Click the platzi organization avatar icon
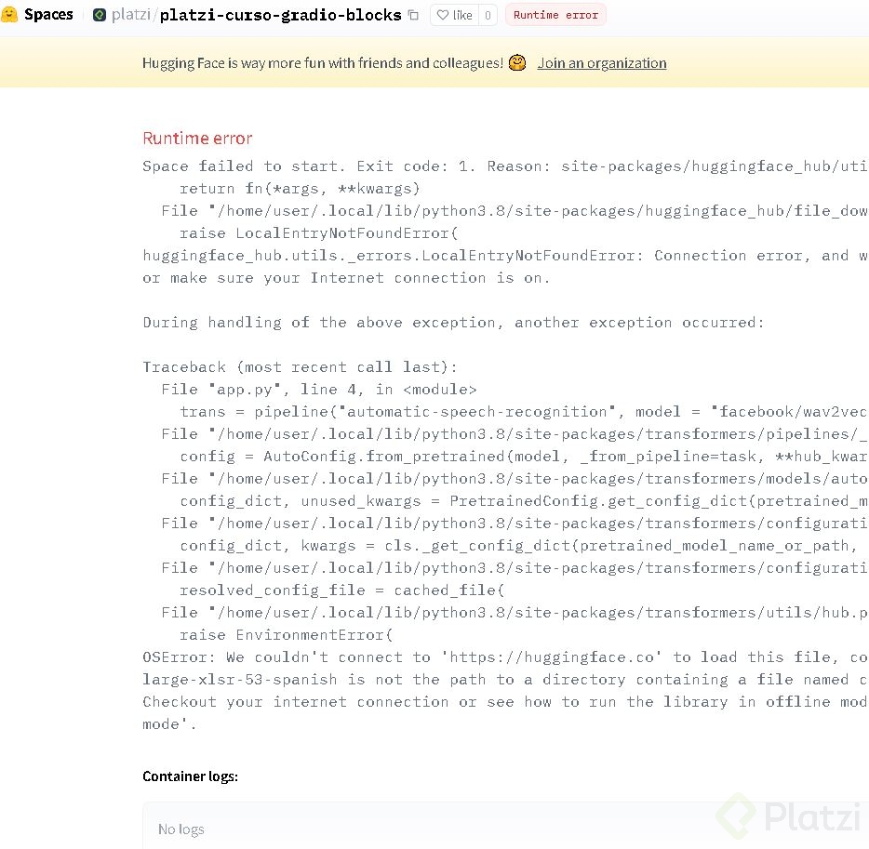This screenshot has height=849, width=869. pyautogui.click(x=100, y=15)
